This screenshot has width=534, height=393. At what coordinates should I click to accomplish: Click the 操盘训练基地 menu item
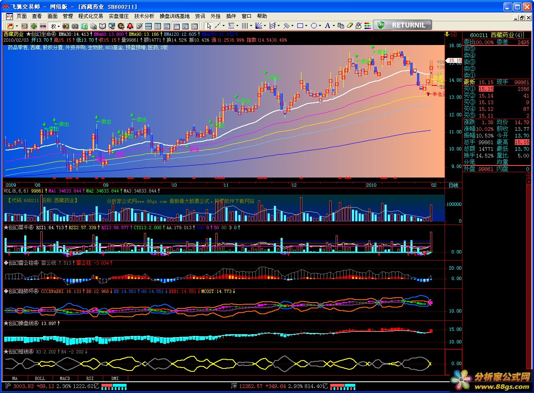[x=175, y=16]
